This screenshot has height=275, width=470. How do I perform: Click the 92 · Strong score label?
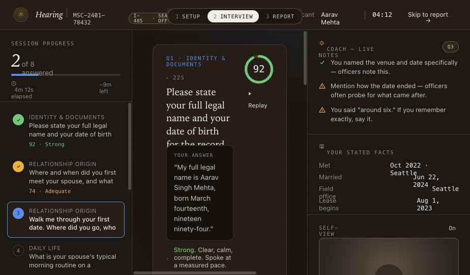point(46,144)
